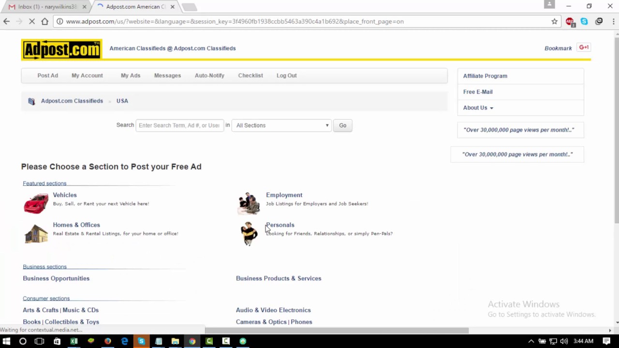Stop loading the page with the X button
Viewport: 619px width, 348px height.
(31, 21)
